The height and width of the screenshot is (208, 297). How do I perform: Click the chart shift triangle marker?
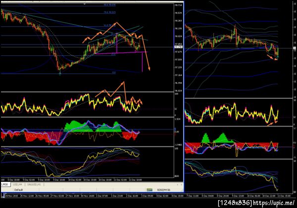85,4
